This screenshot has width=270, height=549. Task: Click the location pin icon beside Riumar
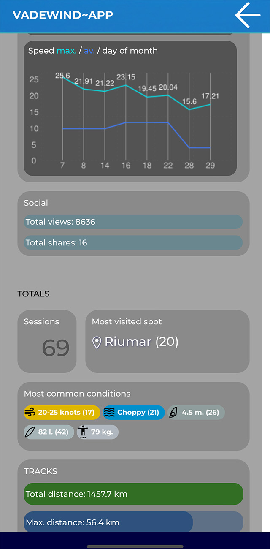pos(97,342)
